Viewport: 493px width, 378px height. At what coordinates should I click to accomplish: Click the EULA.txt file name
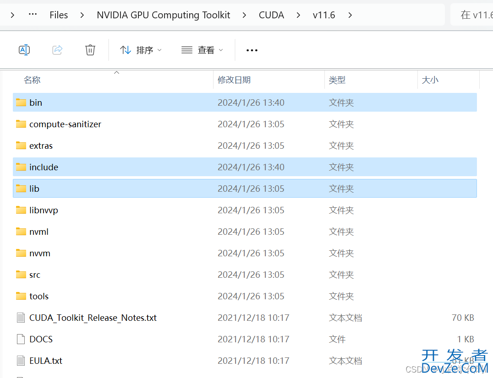tap(46, 361)
